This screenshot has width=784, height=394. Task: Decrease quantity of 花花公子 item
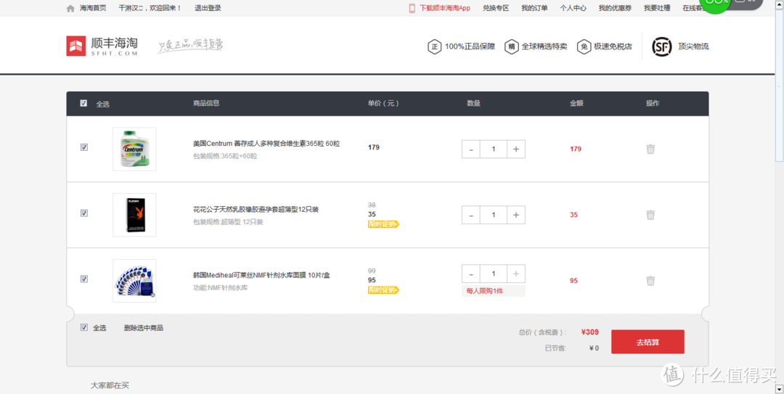click(471, 215)
